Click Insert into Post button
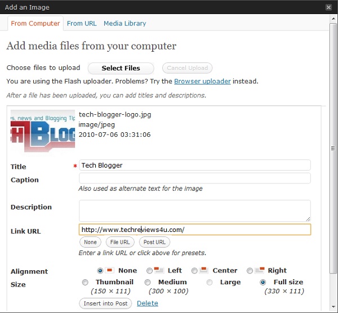This screenshot has width=338, height=313. coord(105,303)
